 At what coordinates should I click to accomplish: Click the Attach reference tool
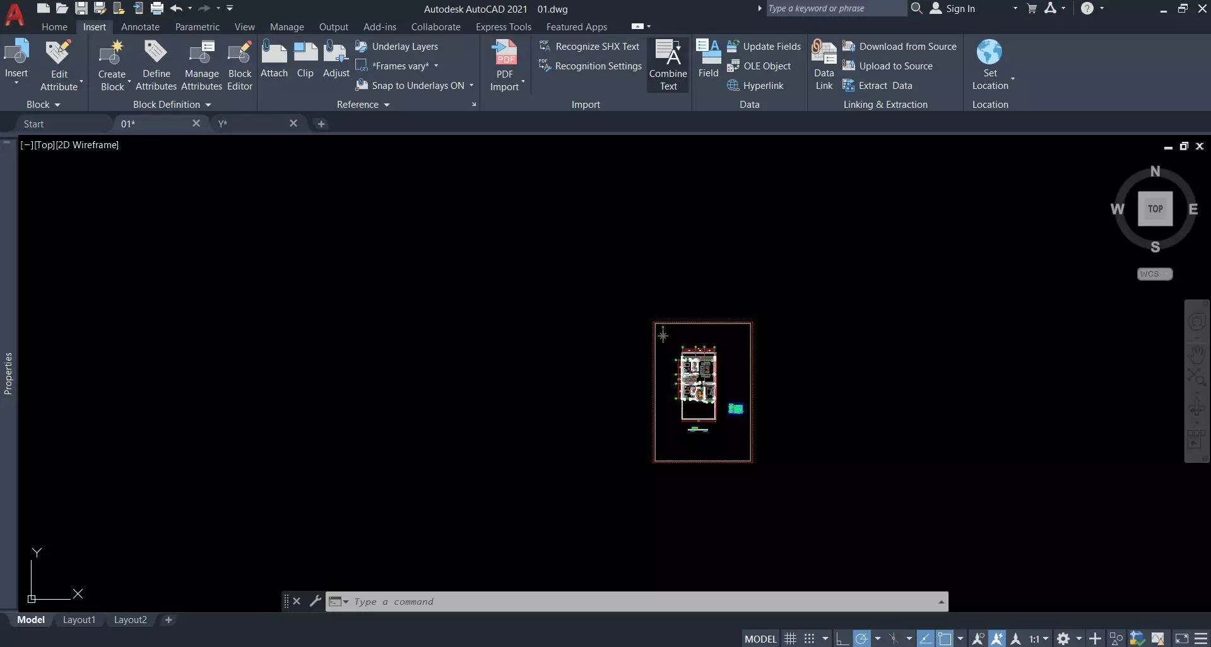274,59
